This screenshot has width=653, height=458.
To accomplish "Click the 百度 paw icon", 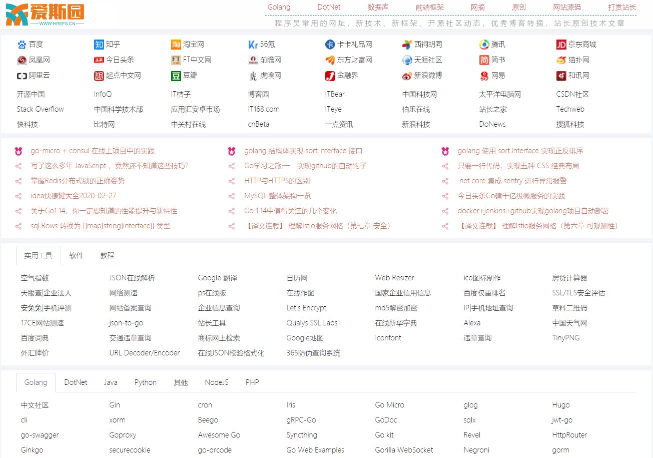I will (22, 45).
